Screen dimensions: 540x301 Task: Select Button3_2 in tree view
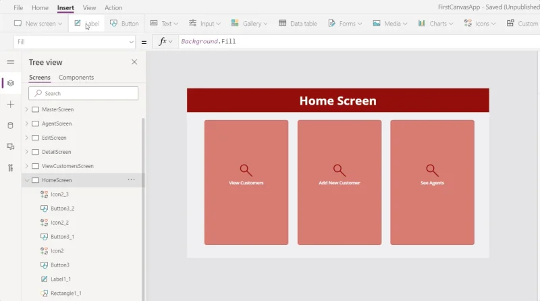(62, 209)
